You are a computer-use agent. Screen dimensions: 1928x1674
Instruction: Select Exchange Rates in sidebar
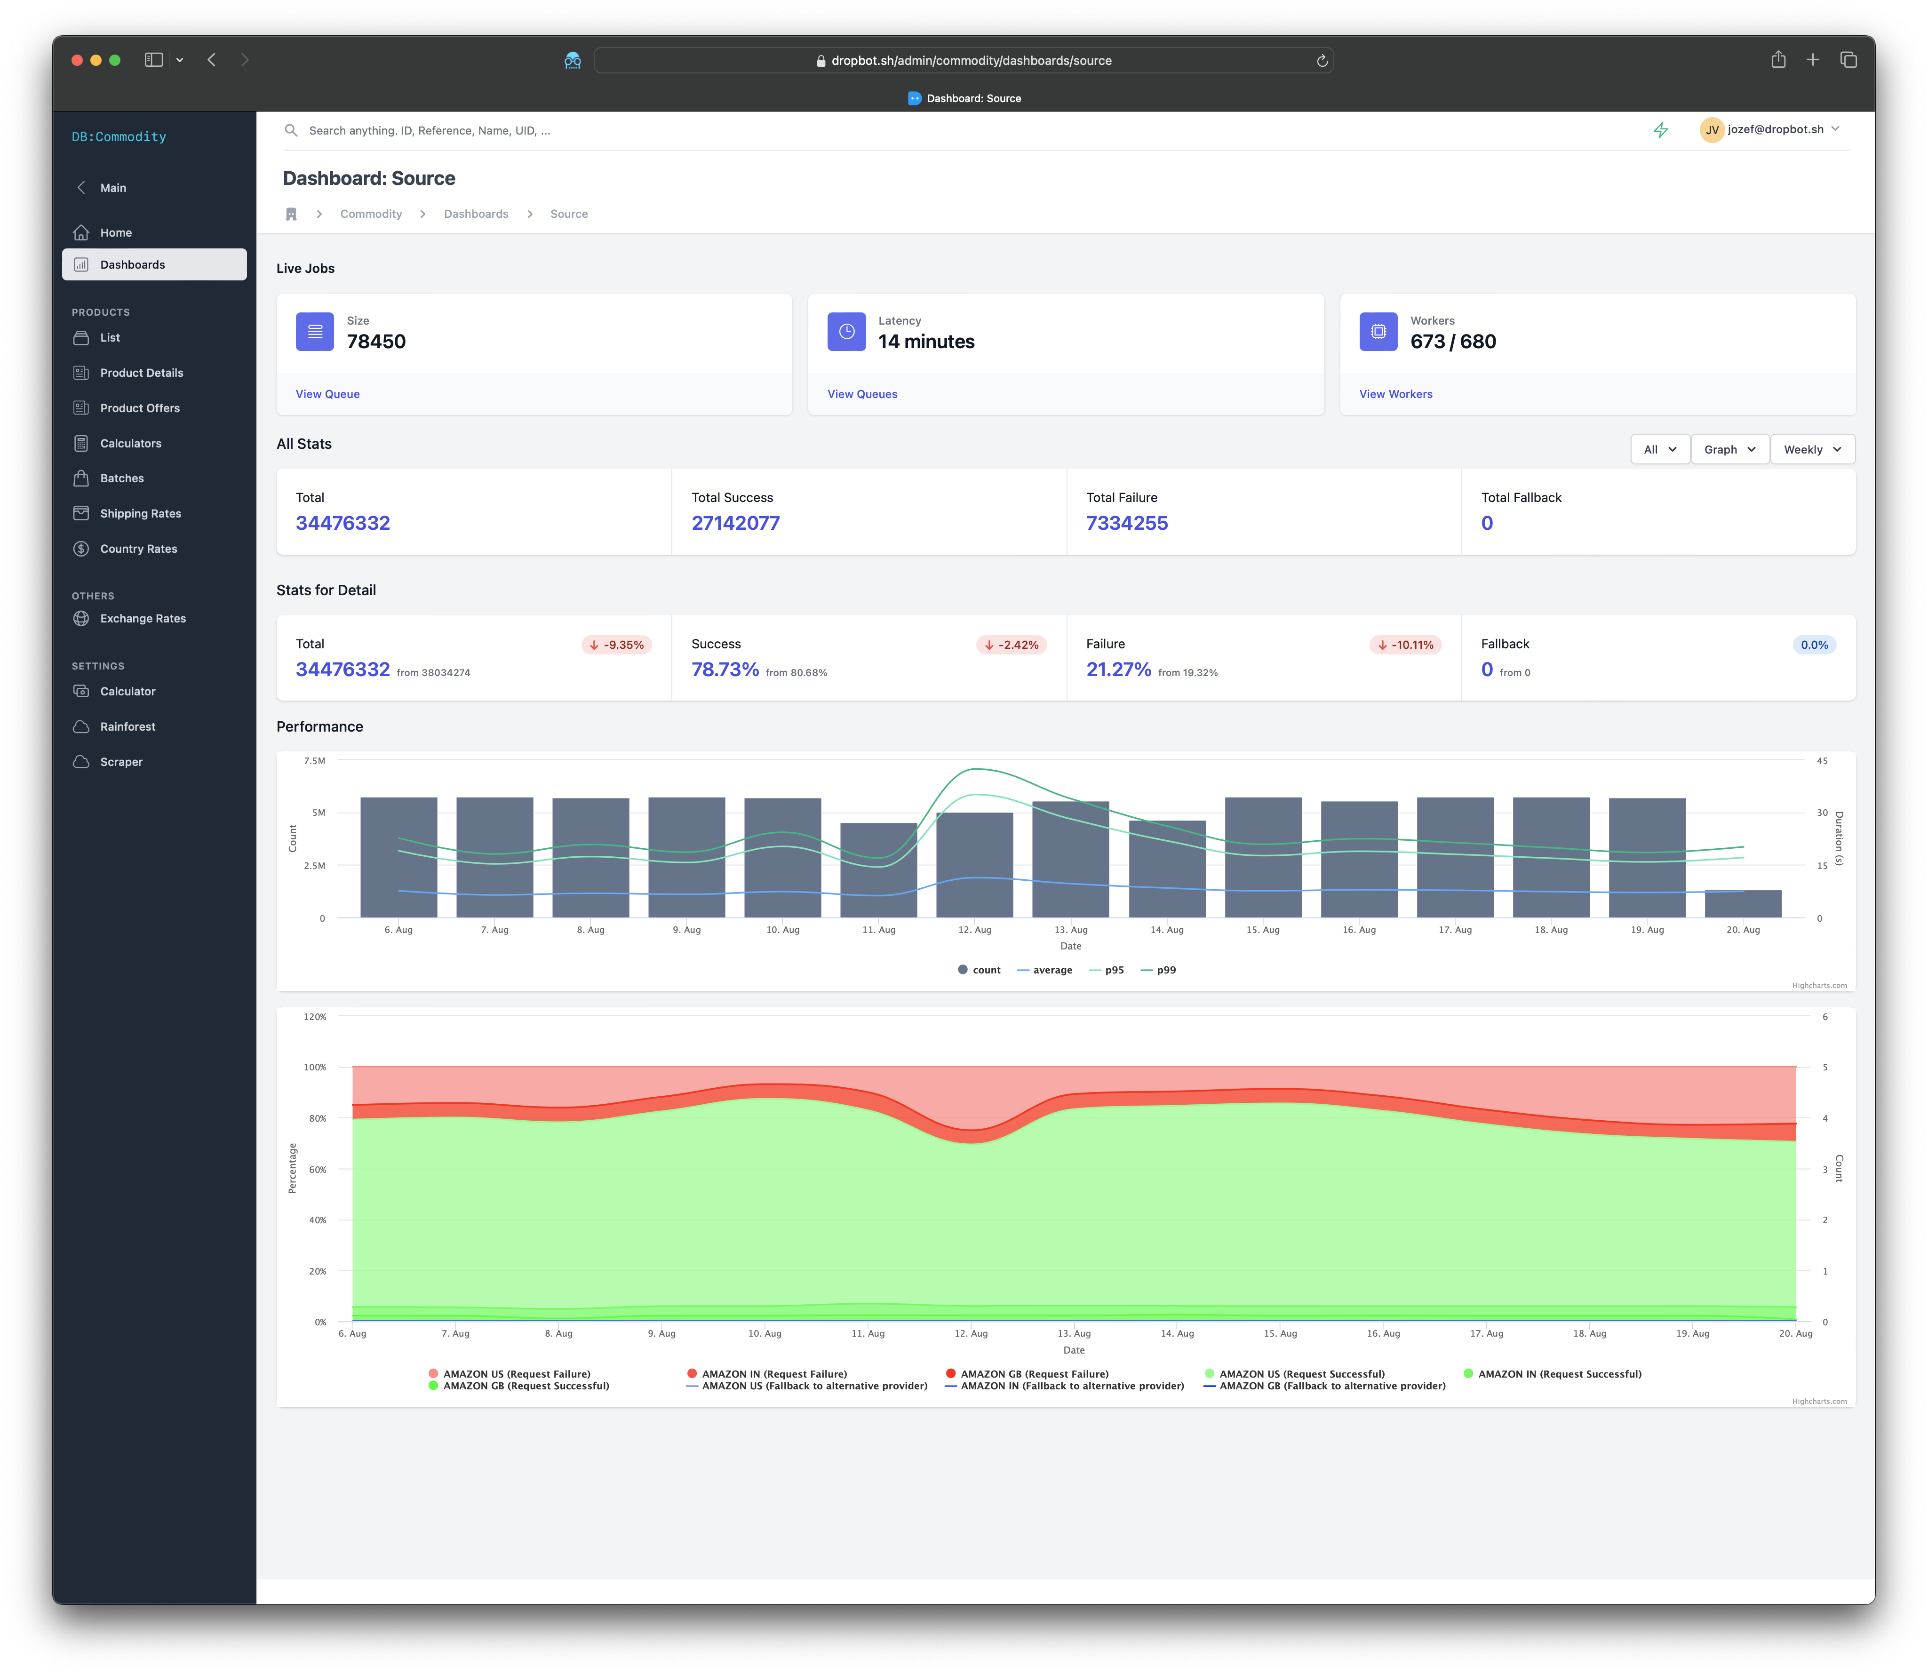[x=154, y=618]
